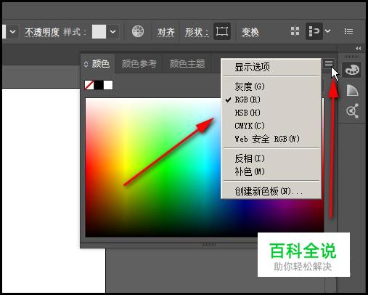Switch to the 颜色主题 tab
368x295 pixels.
pyautogui.click(x=187, y=64)
